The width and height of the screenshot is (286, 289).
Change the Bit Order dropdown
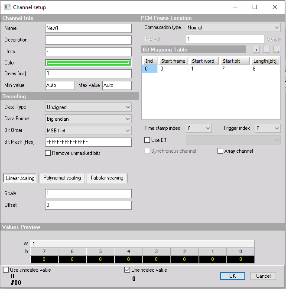pyautogui.click(x=88, y=131)
